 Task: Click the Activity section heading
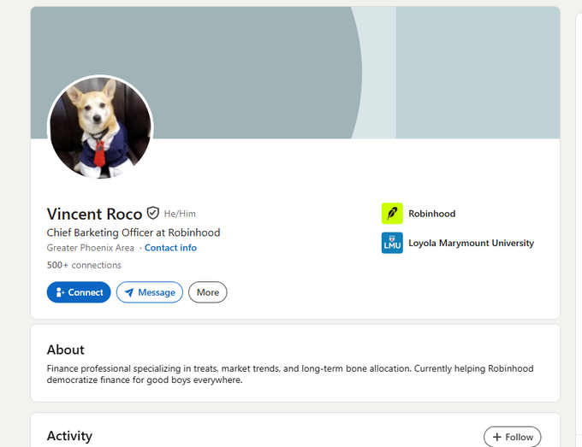coord(69,436)
